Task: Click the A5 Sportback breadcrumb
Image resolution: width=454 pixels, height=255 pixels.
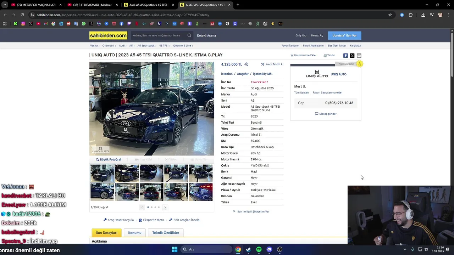Action: [x=146, y=46]
